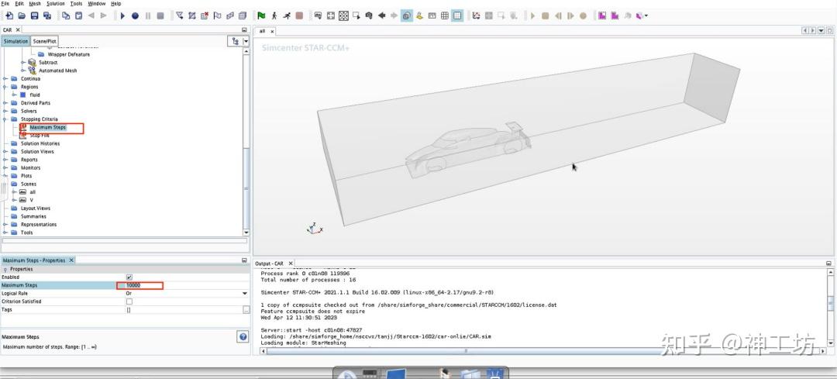Click the axes plot toolbar icon

476,16
